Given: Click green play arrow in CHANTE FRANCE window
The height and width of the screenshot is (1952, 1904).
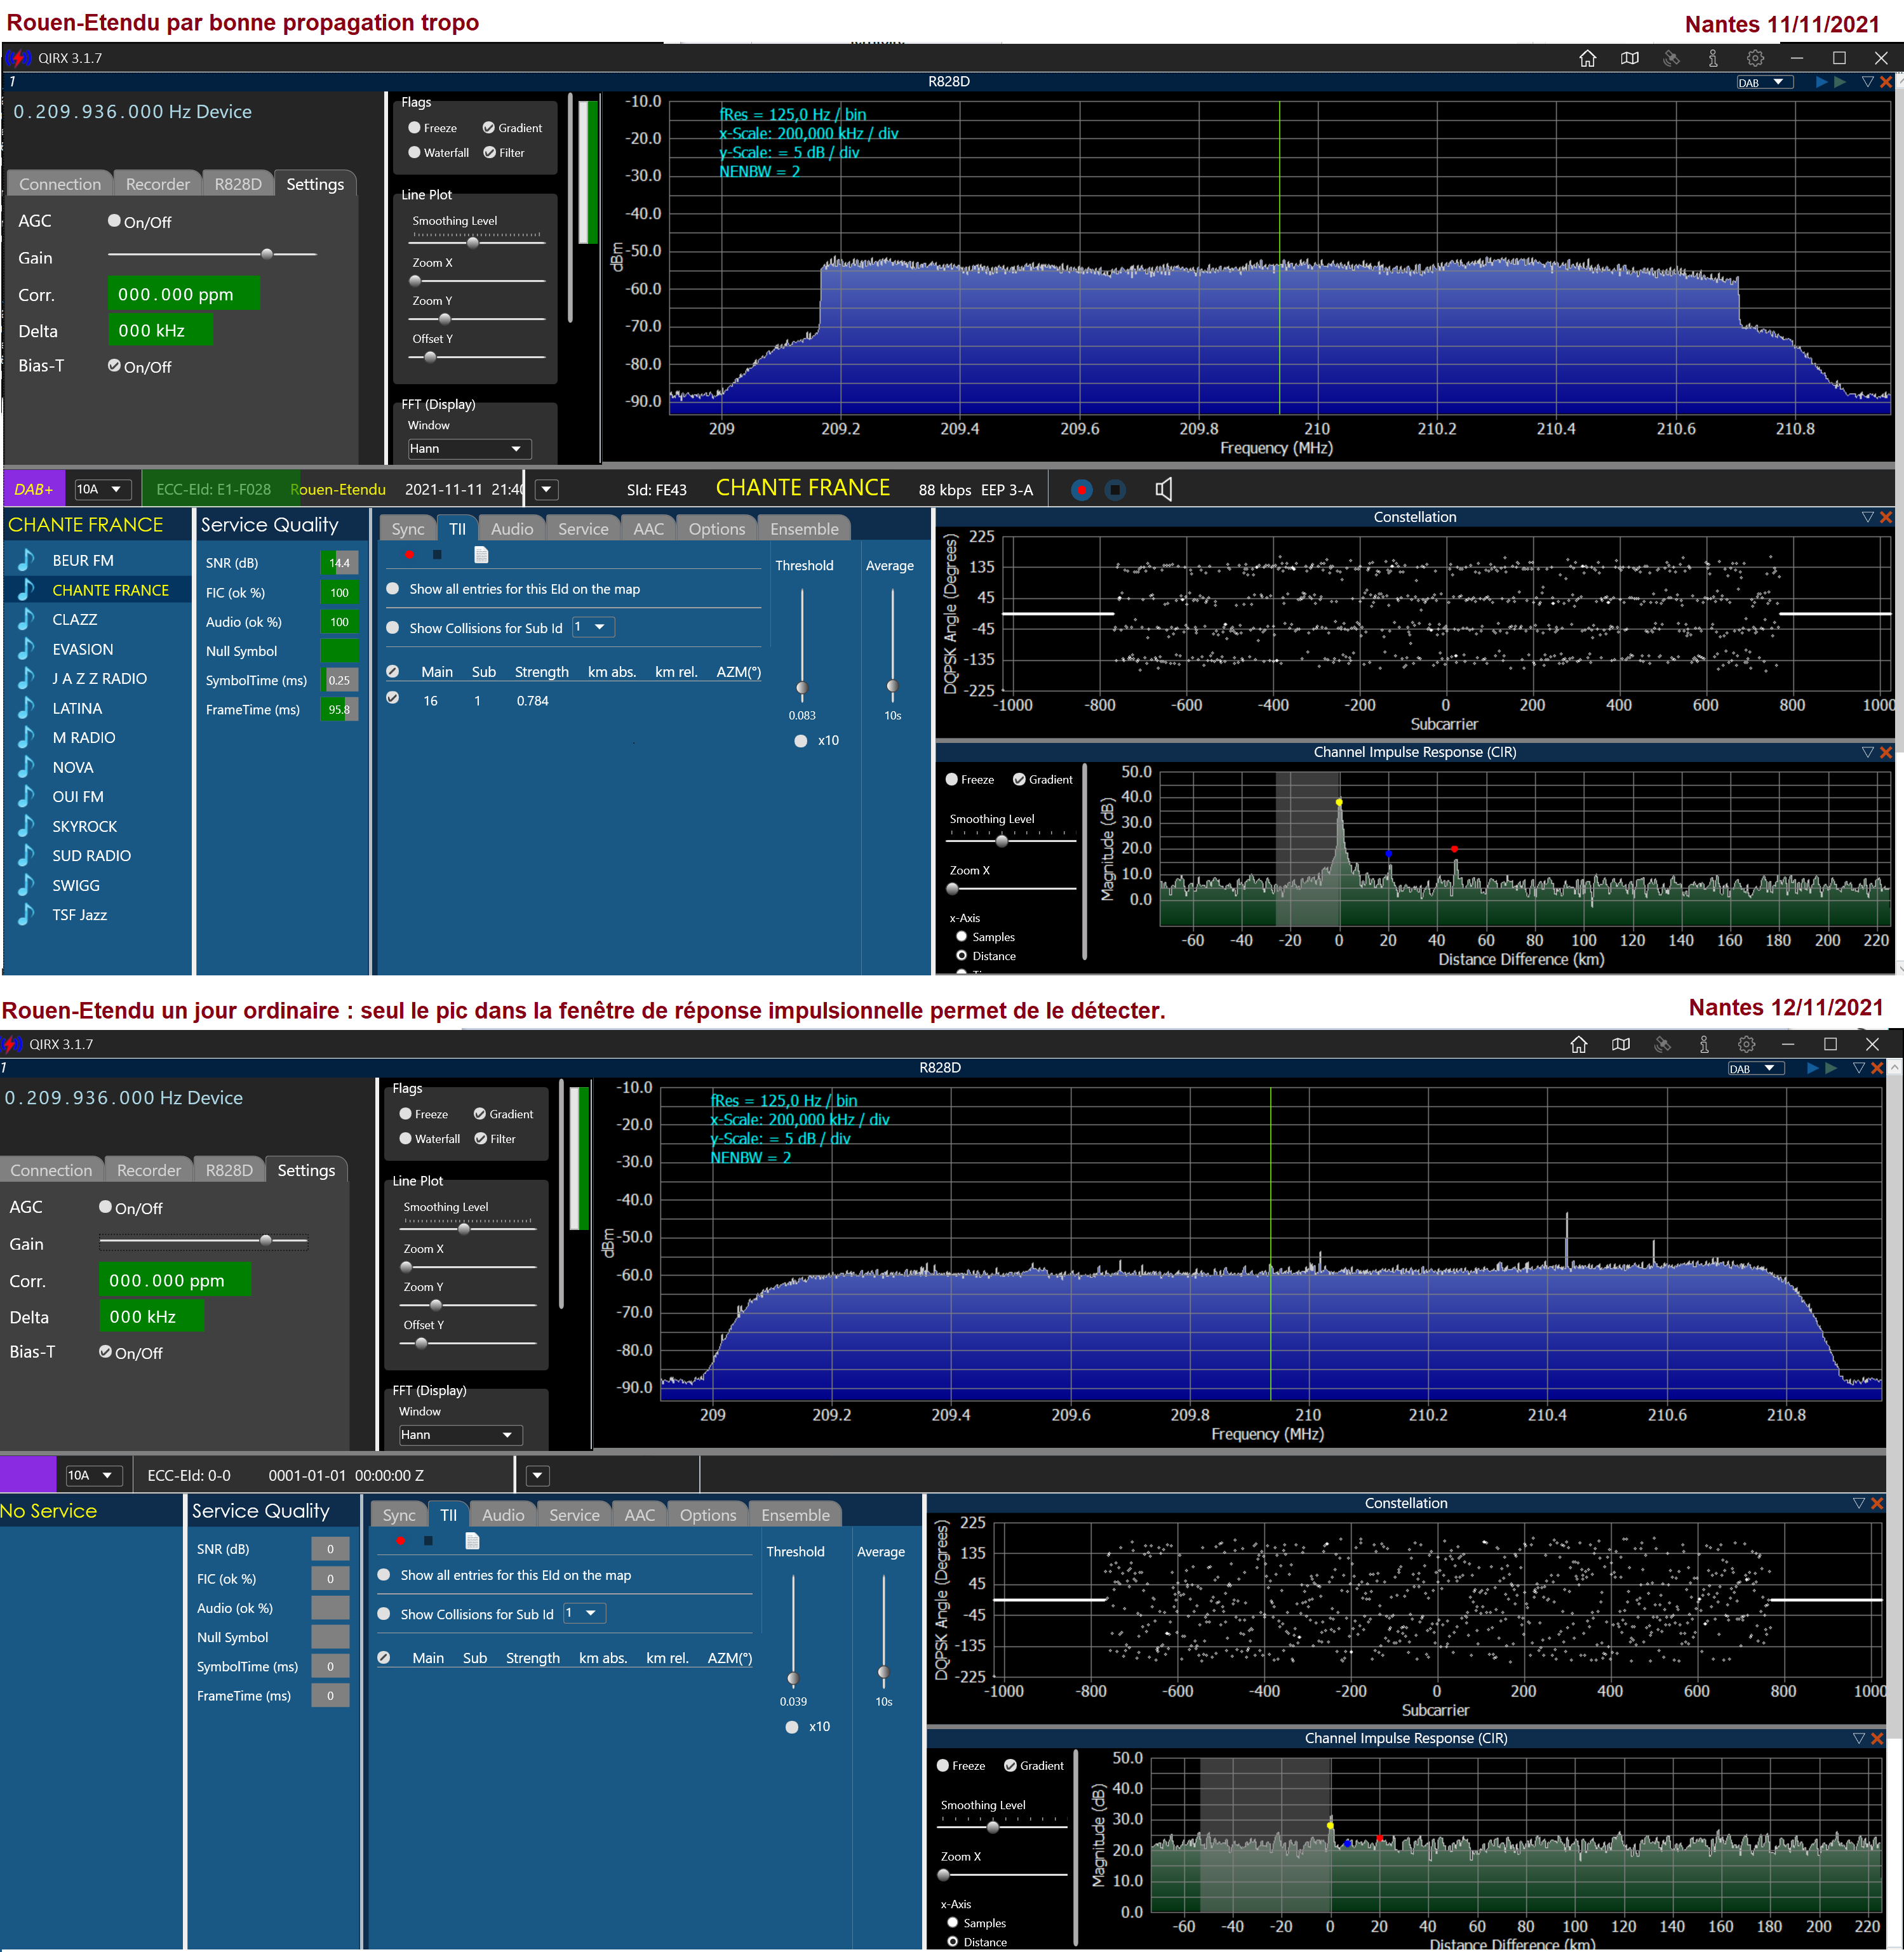Looking at the screenshot, I should coord(1840,82).
